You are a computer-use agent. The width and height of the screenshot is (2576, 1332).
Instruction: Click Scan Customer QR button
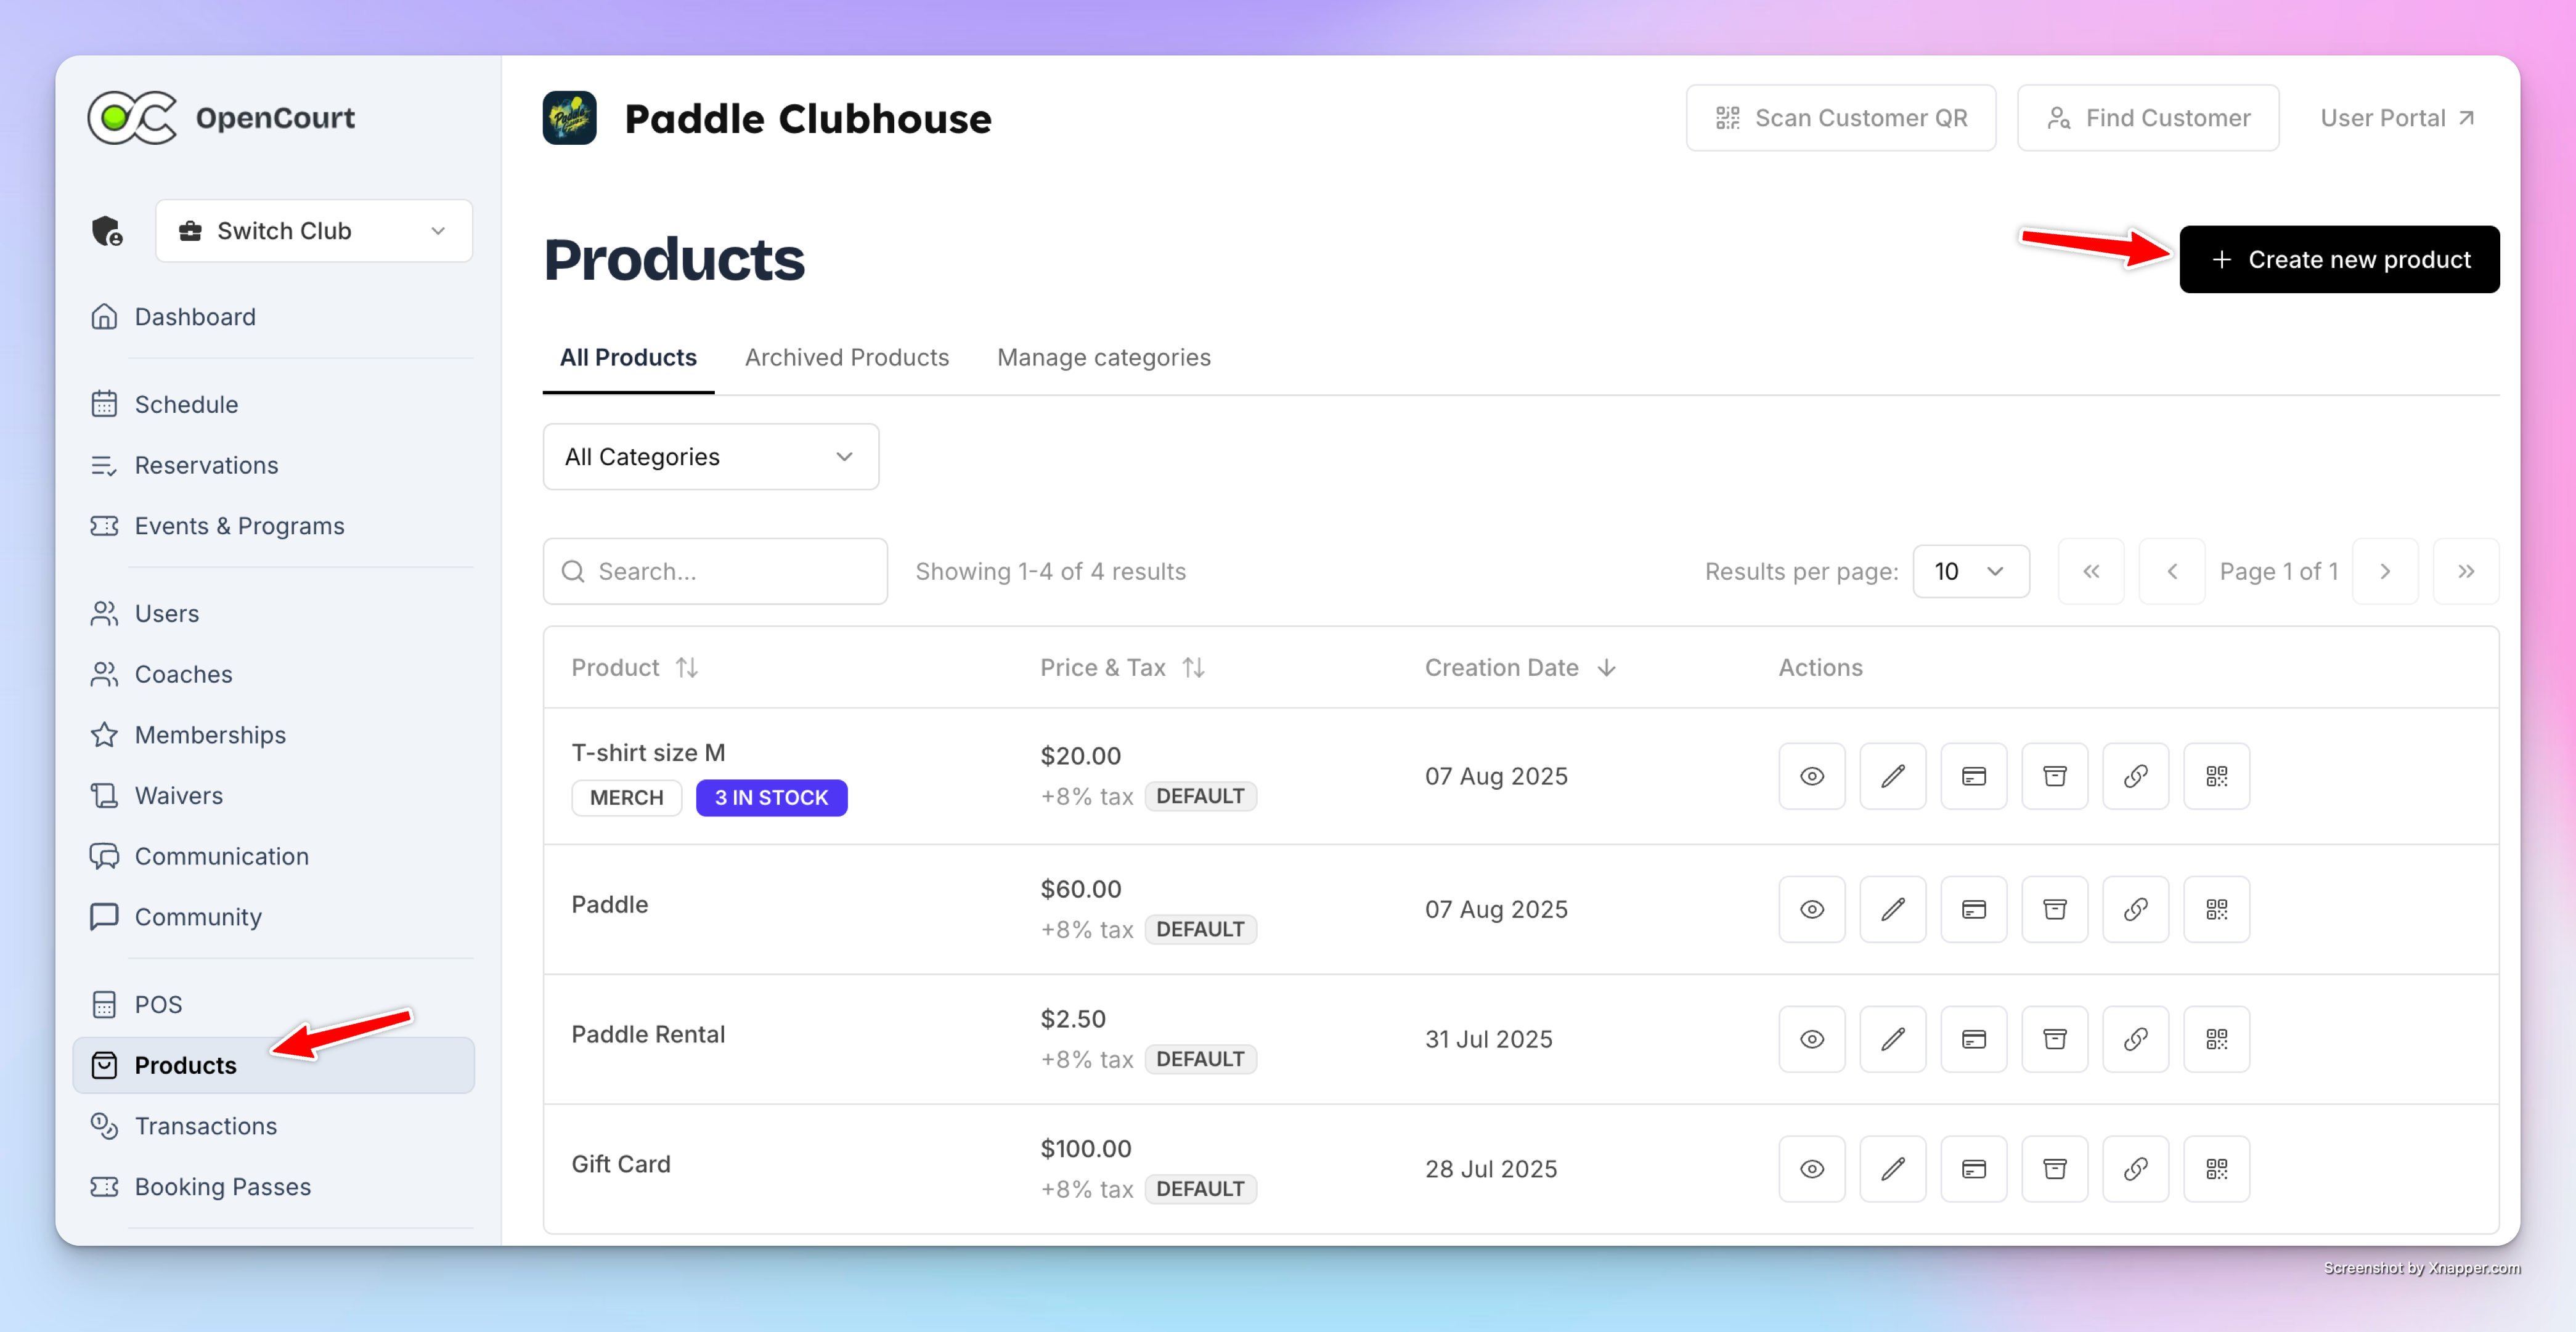coord(1841,118)
